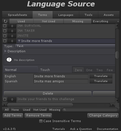This screenshot has width=121, height=131.
Task: Click the vertical scrollbar up arrow
Action: [x=117, y=26]
